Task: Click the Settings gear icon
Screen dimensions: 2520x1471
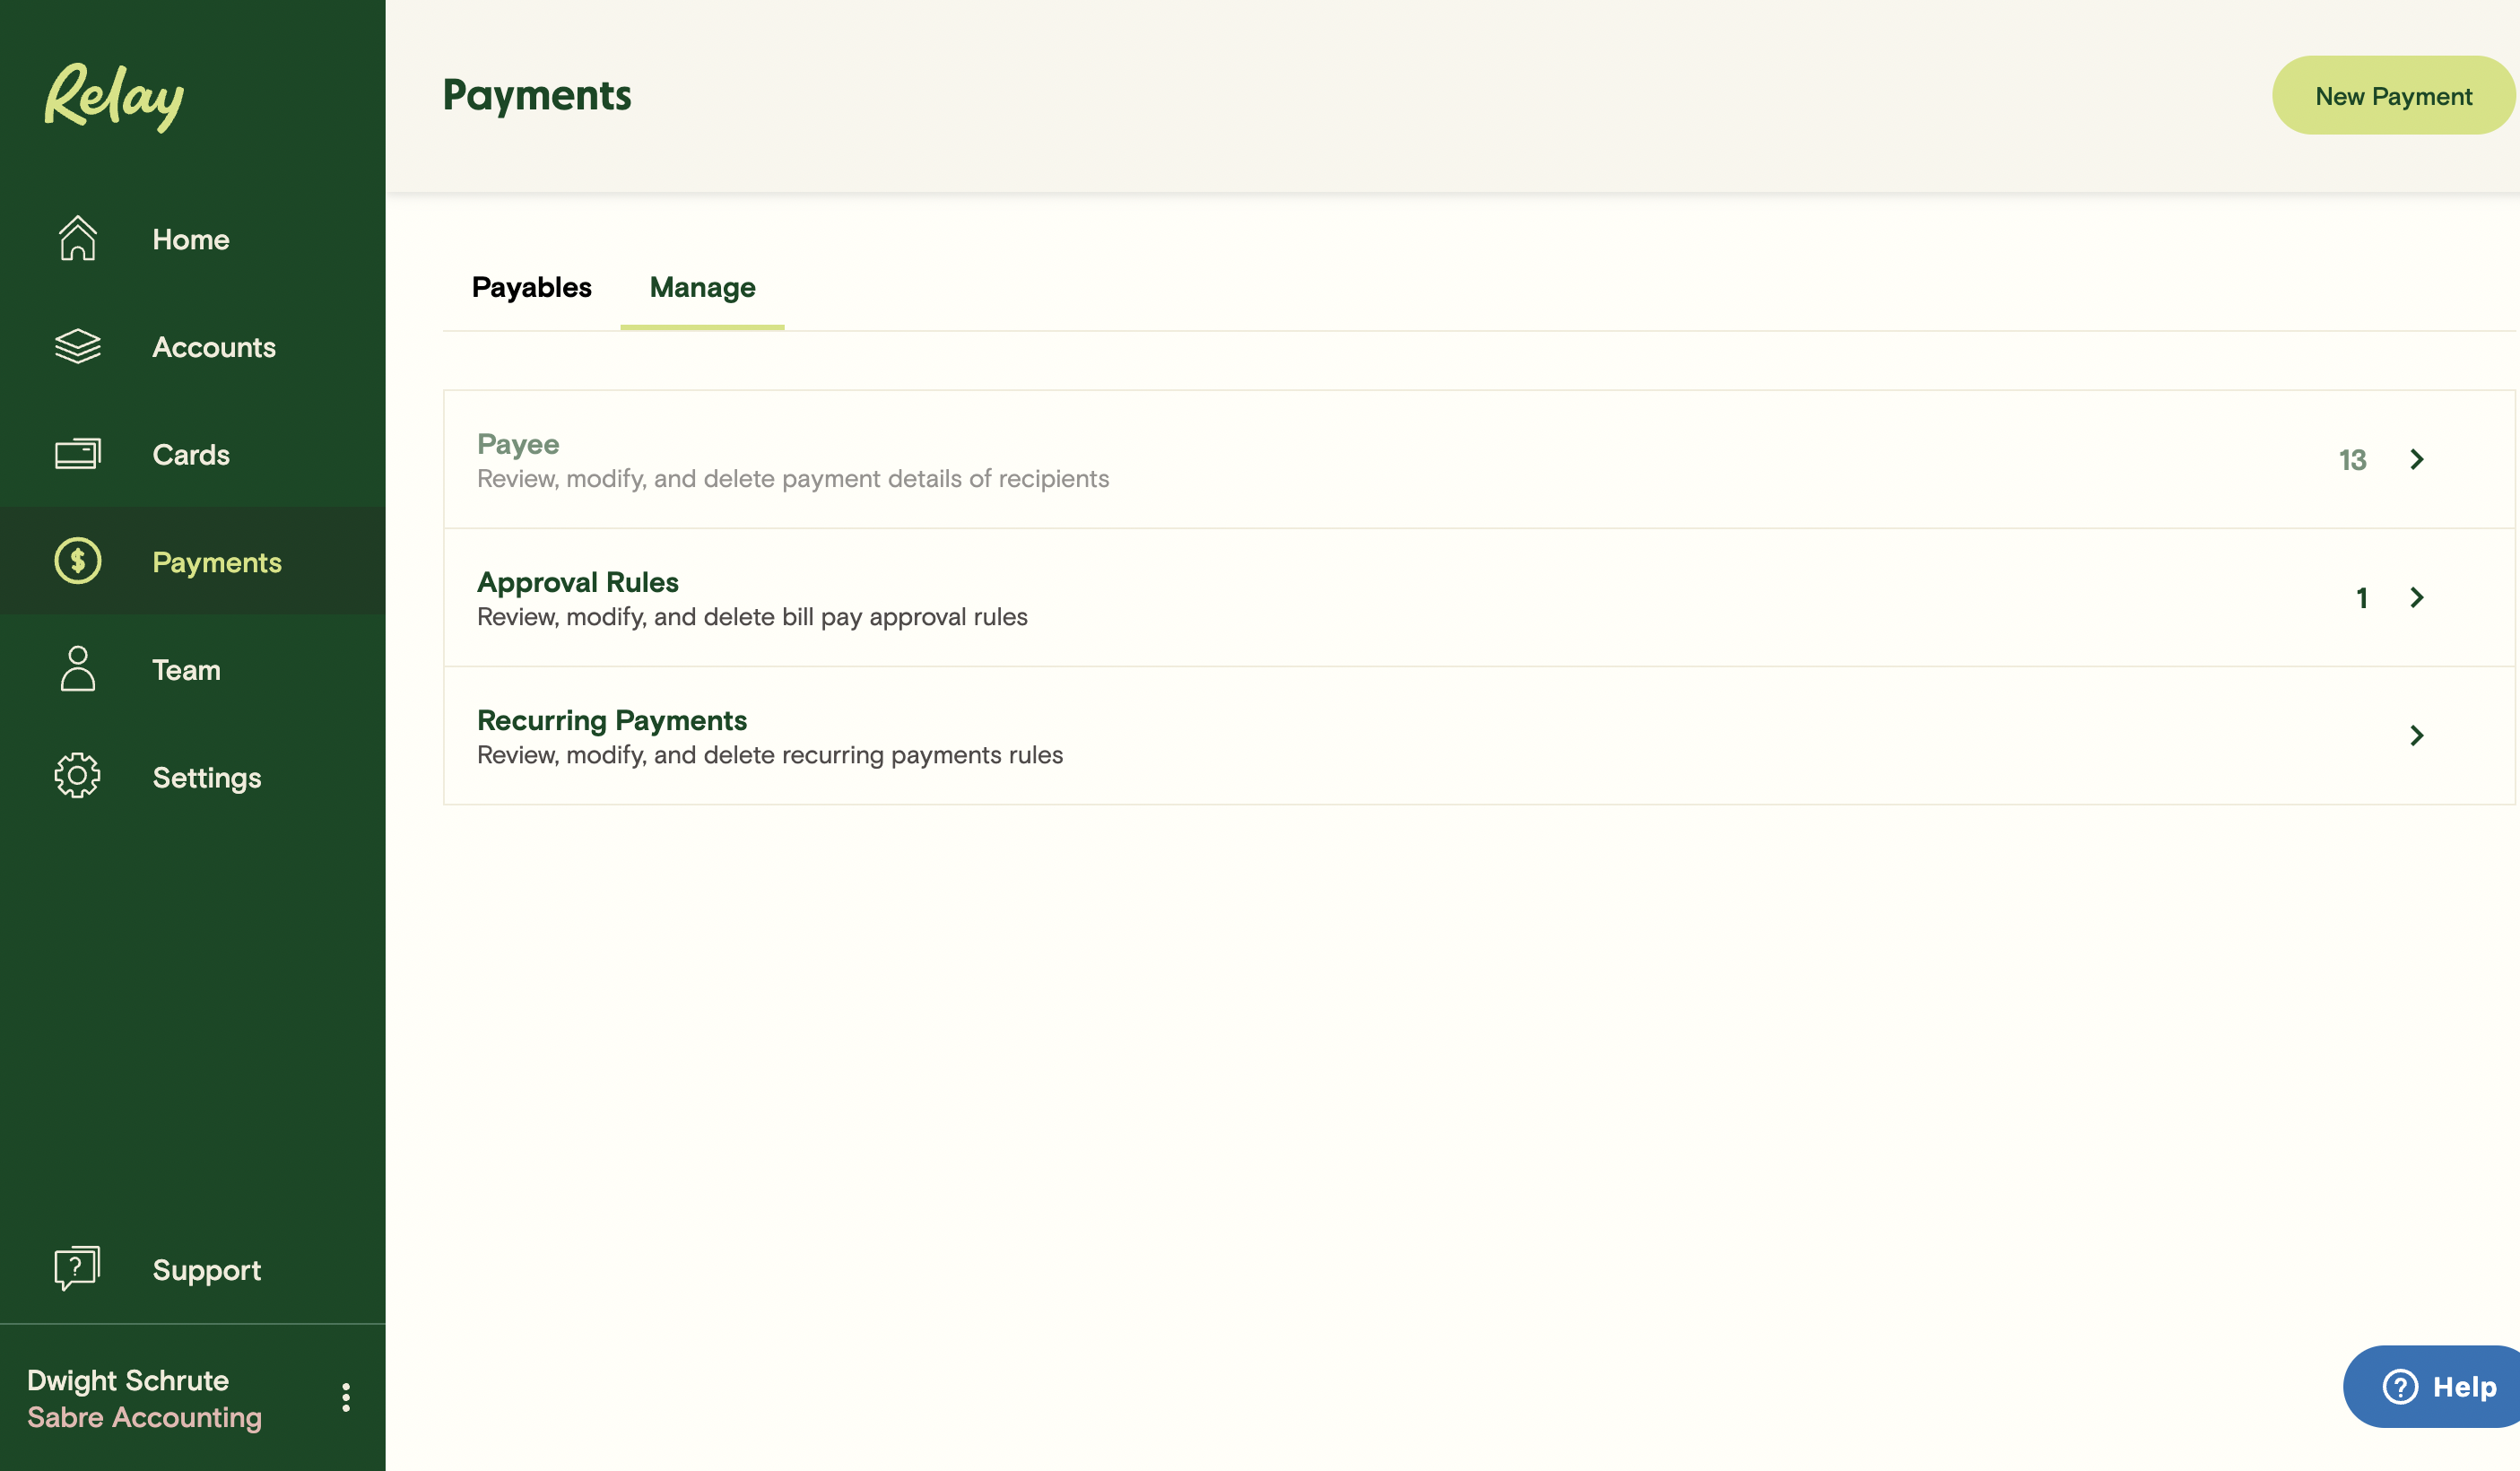Action: [x=77, y=776]
